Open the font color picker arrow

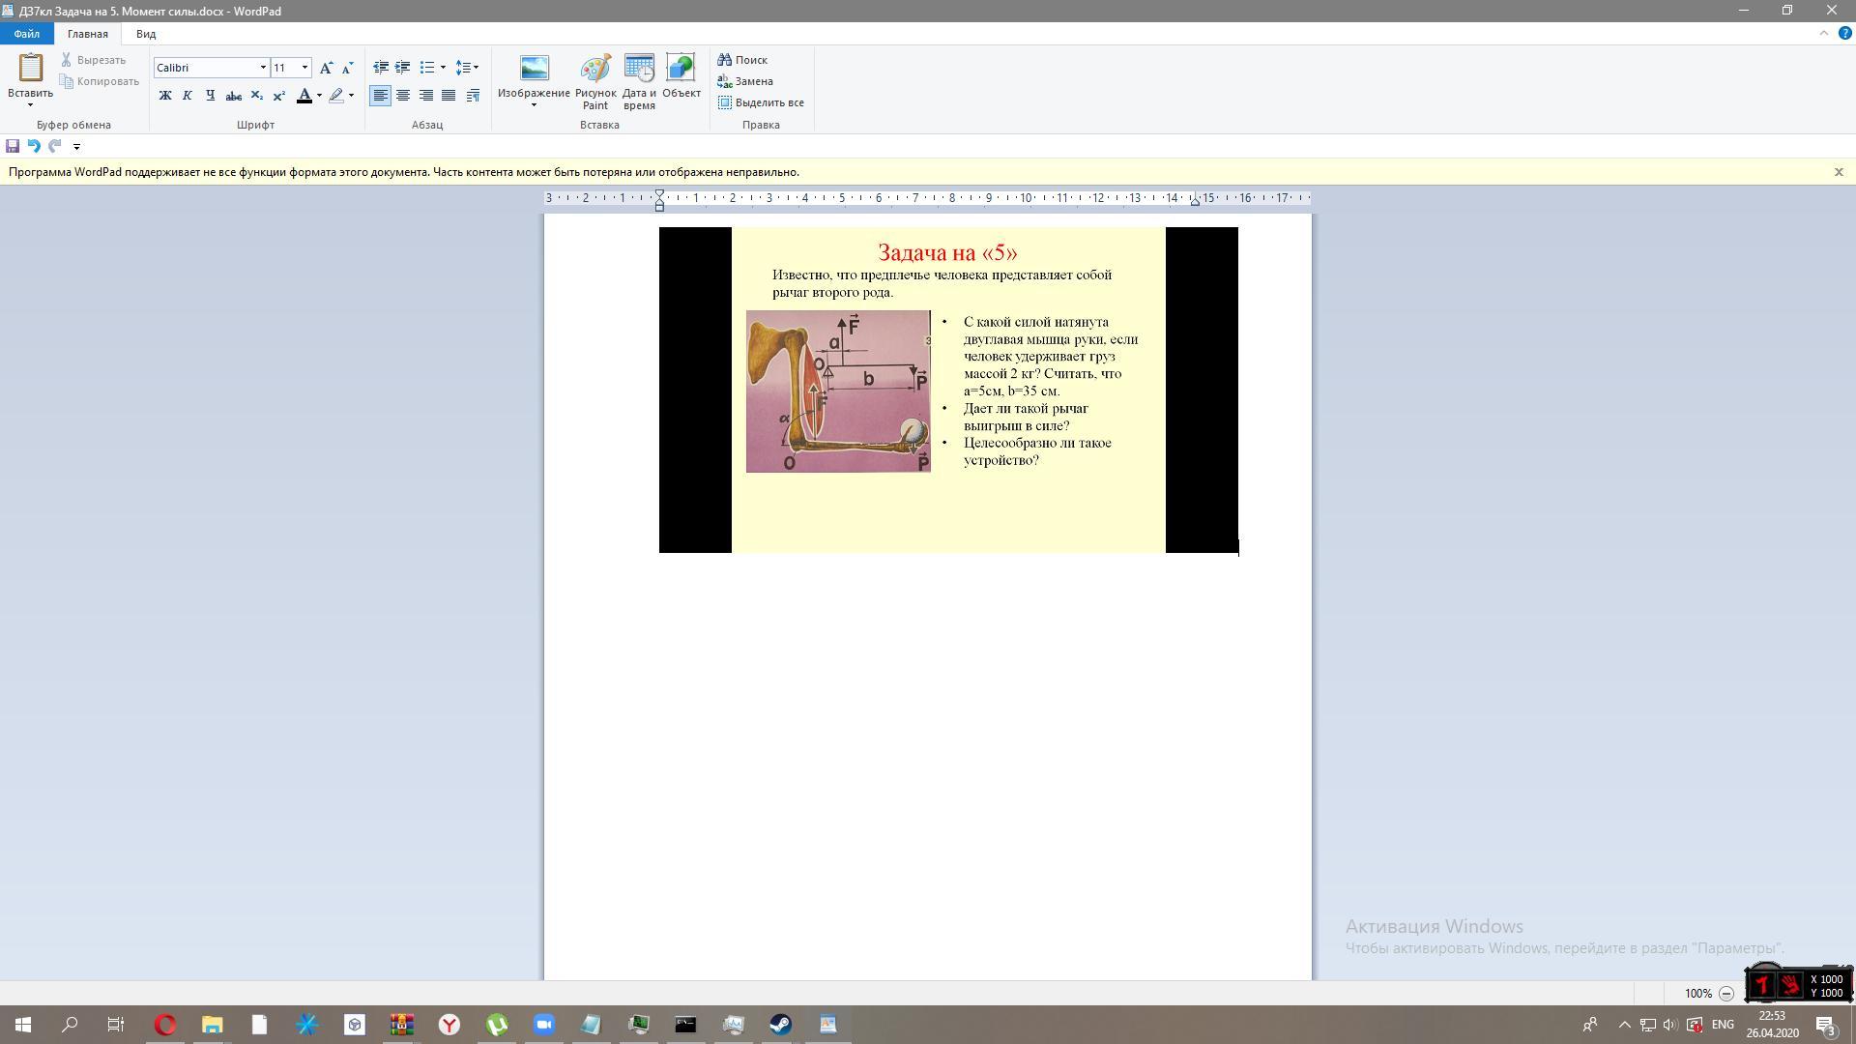pos(319,96)
